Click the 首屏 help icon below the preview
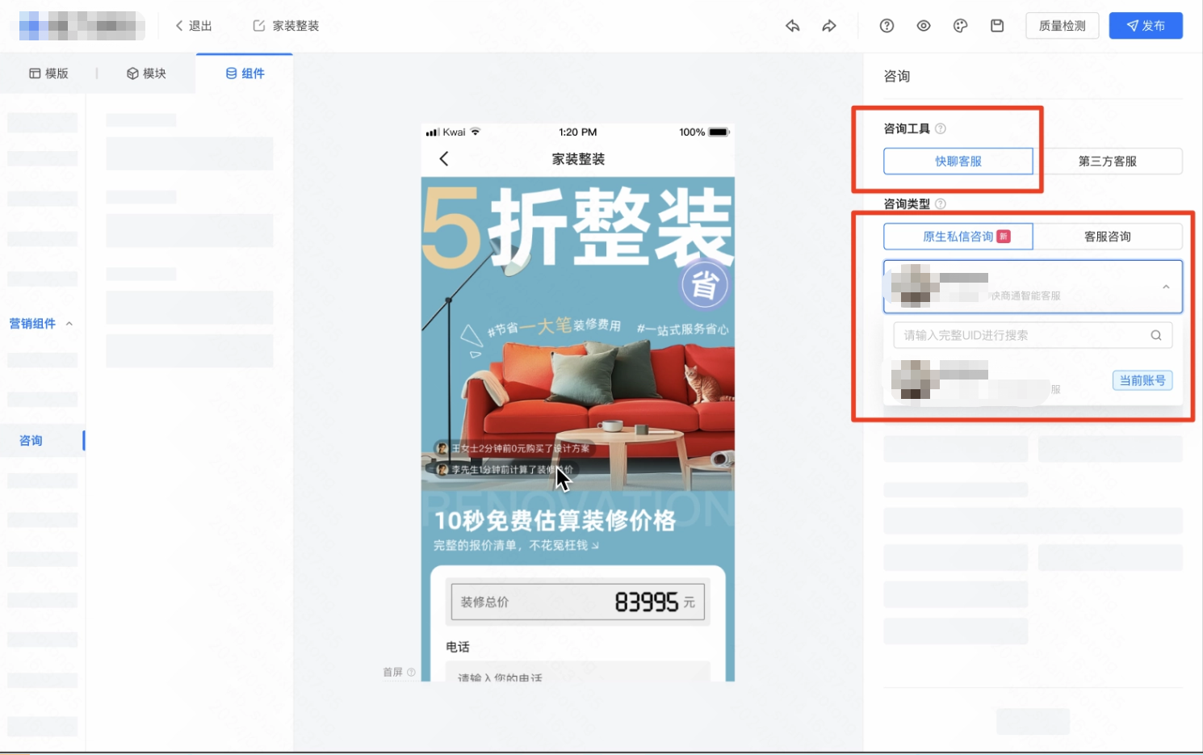The image size is (1203, 755). click(411, 671)
